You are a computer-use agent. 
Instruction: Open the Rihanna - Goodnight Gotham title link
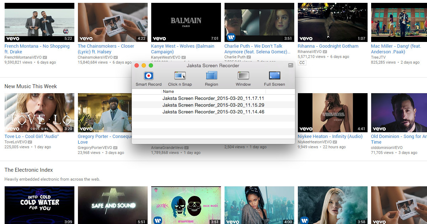pyautogui.click(x=328, y=46)
